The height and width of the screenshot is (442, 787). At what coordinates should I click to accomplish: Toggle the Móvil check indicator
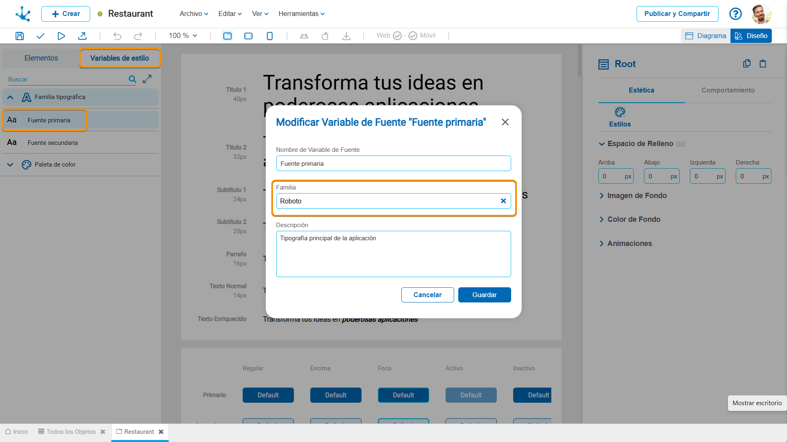point(413,36)
